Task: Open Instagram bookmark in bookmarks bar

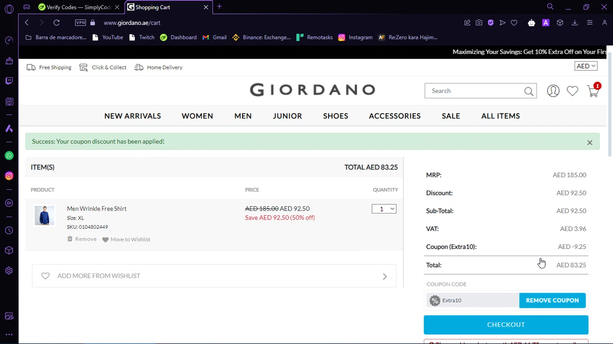Action: click(x=356, y=37)
